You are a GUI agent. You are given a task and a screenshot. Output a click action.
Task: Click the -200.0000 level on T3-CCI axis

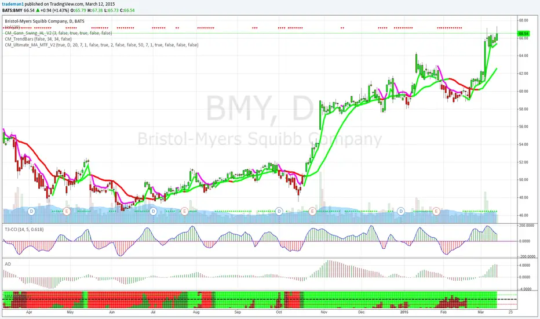pos(527,256)
